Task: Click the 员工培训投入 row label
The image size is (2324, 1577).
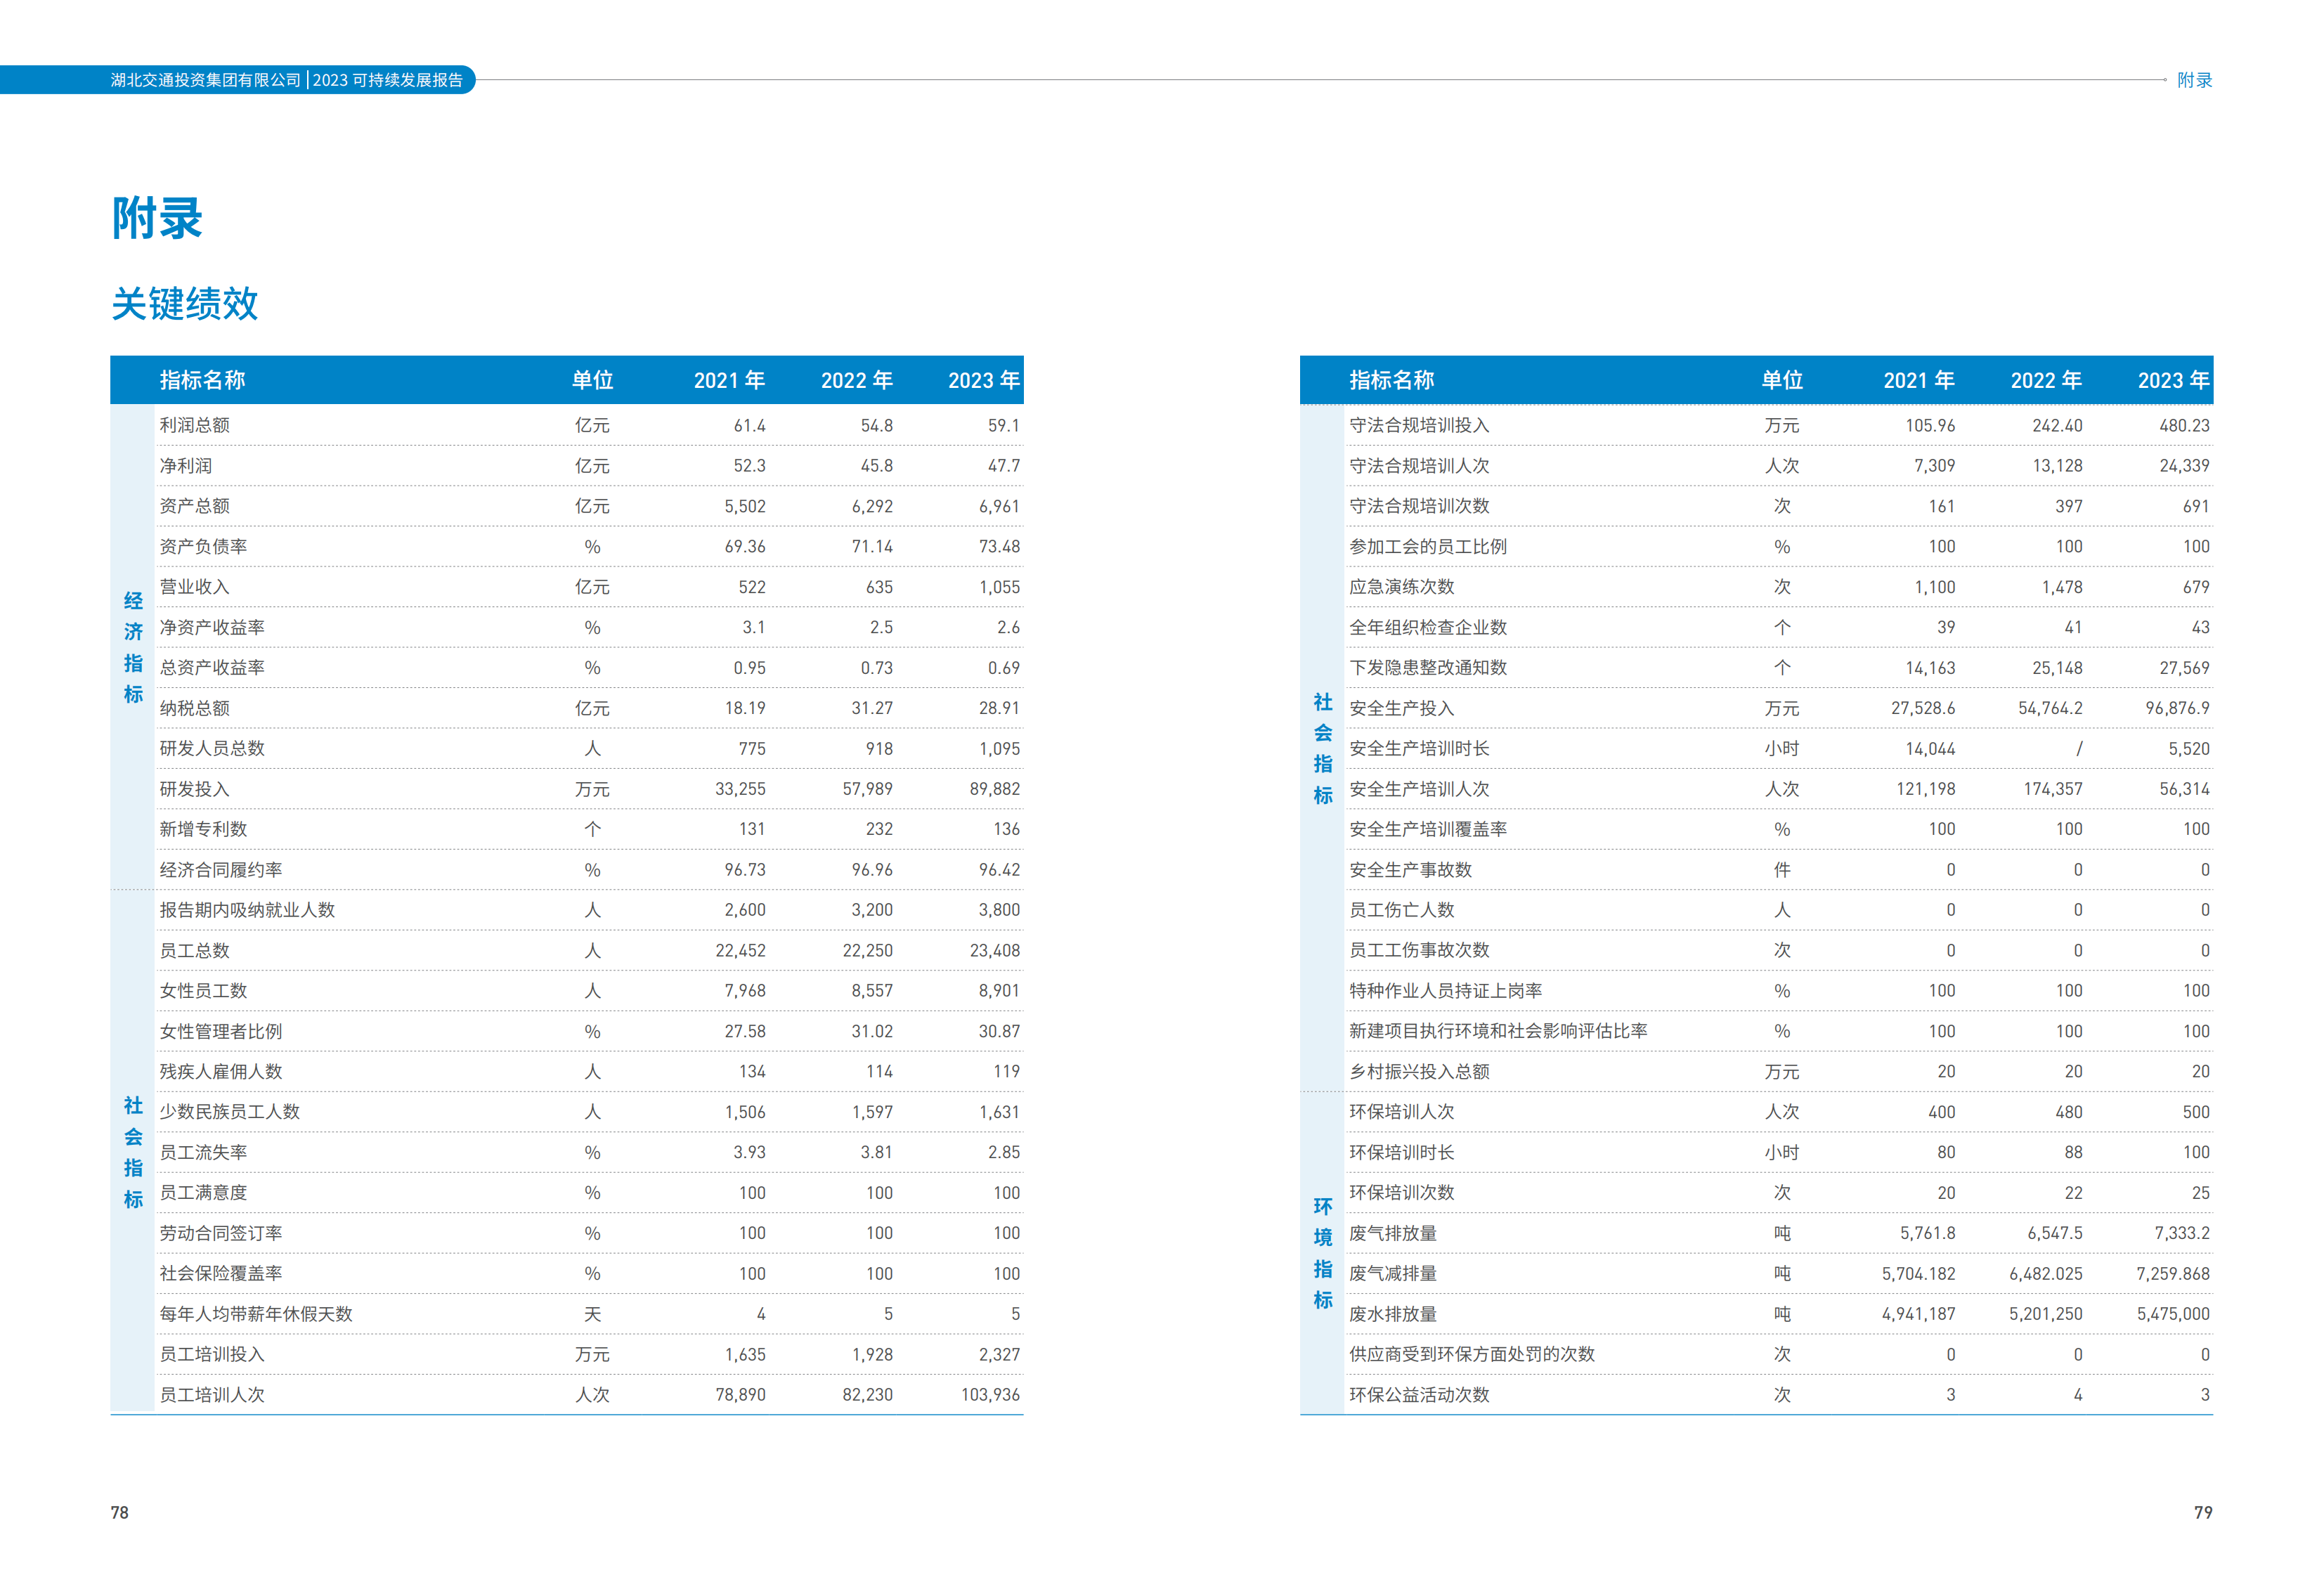Action: click(x=212, y=1354)
